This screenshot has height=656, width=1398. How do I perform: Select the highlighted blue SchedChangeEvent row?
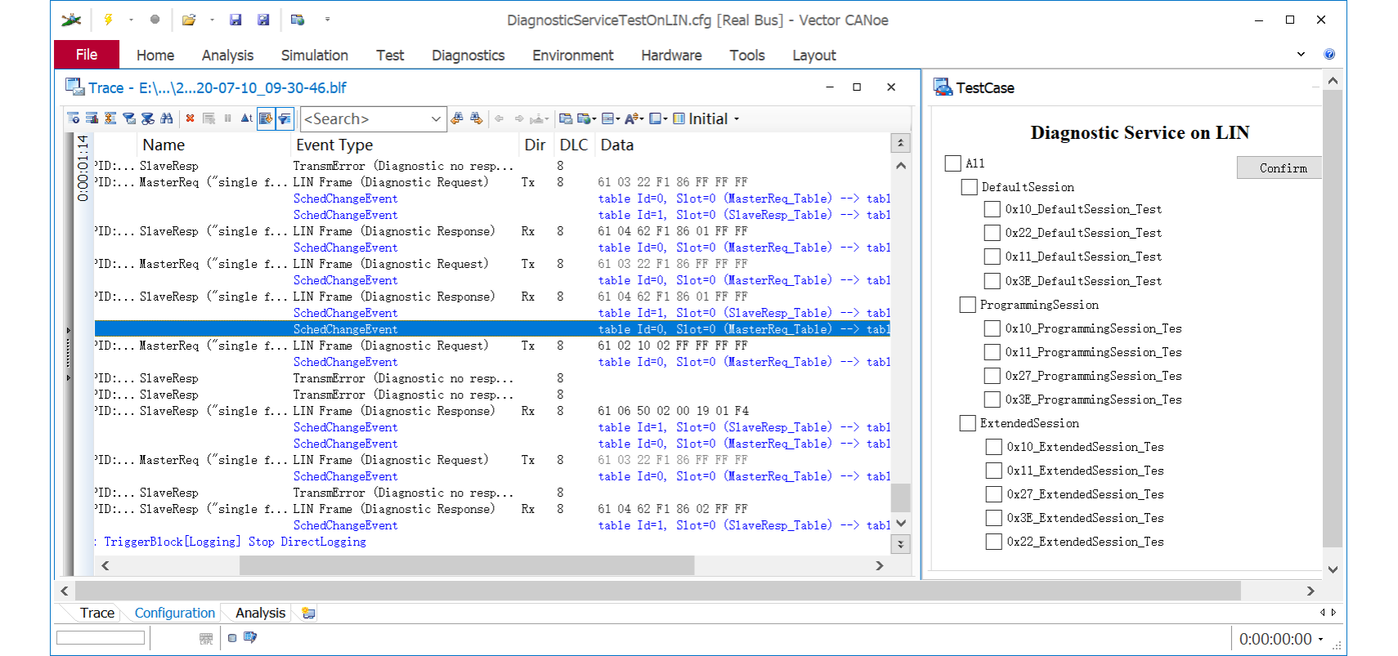[492, 329]
